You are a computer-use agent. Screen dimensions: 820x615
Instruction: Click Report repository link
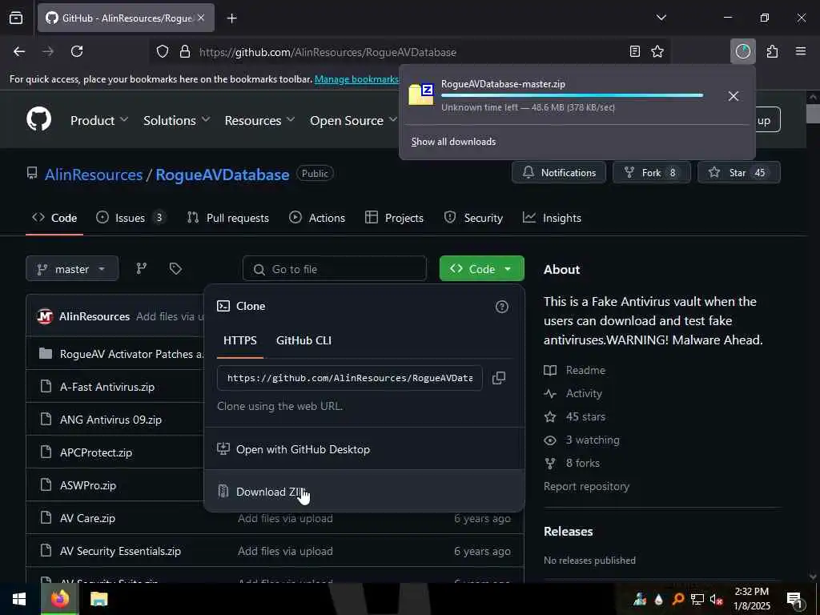tap(586, 486)
